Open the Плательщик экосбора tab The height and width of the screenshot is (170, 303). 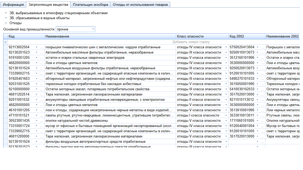point(90,5)
